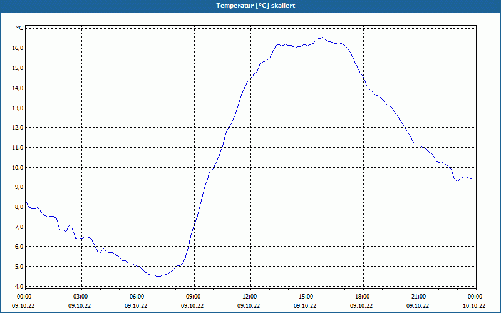This screenshot has height=313, width=501.
Task: Select the '5,0' y-axis label
Action: pyautogui.click(x=19, y=266)
